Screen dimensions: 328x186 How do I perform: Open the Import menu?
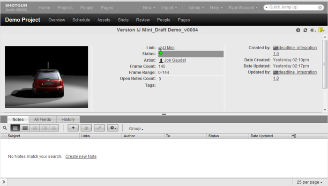pos(169,8)
